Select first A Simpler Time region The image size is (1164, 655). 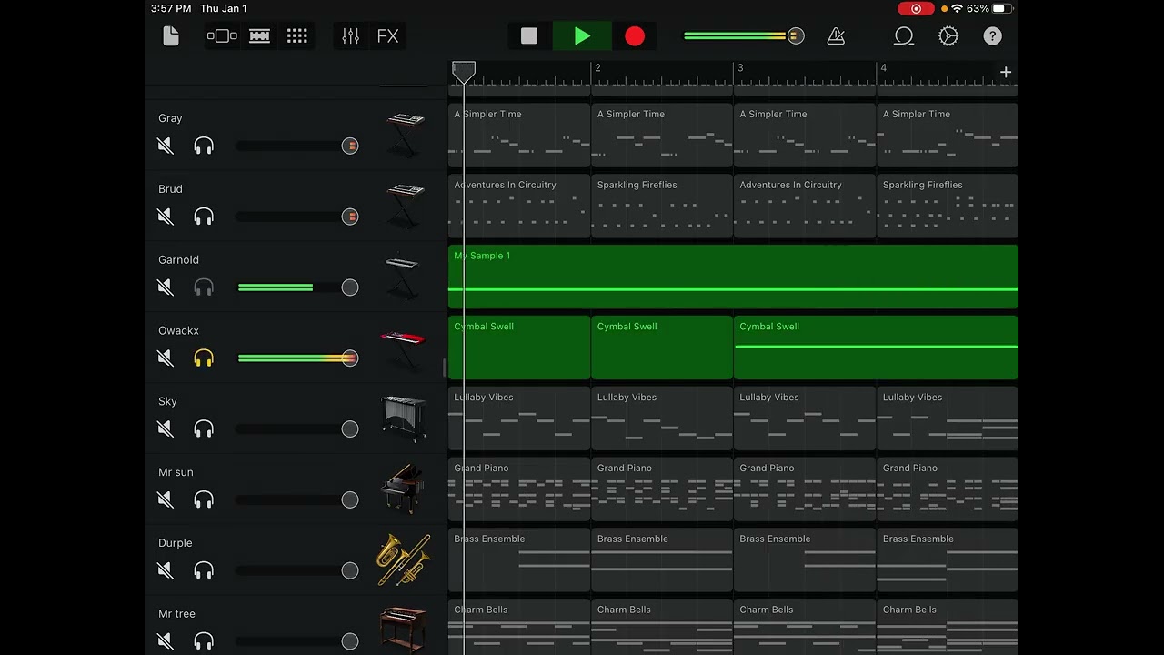519,135
